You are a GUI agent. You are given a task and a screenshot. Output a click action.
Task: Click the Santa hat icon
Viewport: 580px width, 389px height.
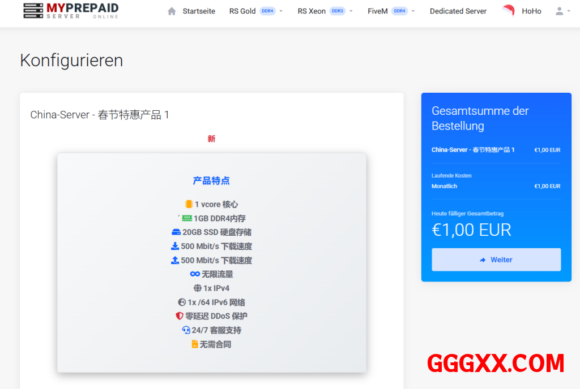pos(508,11)
